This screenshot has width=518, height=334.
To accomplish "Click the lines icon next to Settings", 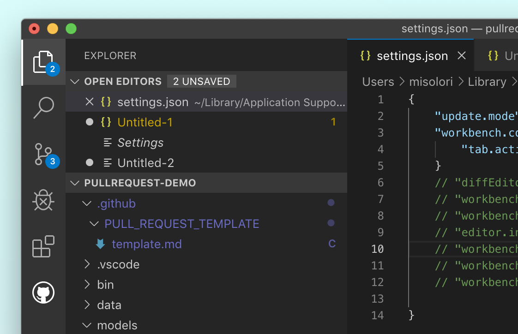I will click(x=108, y=143).
